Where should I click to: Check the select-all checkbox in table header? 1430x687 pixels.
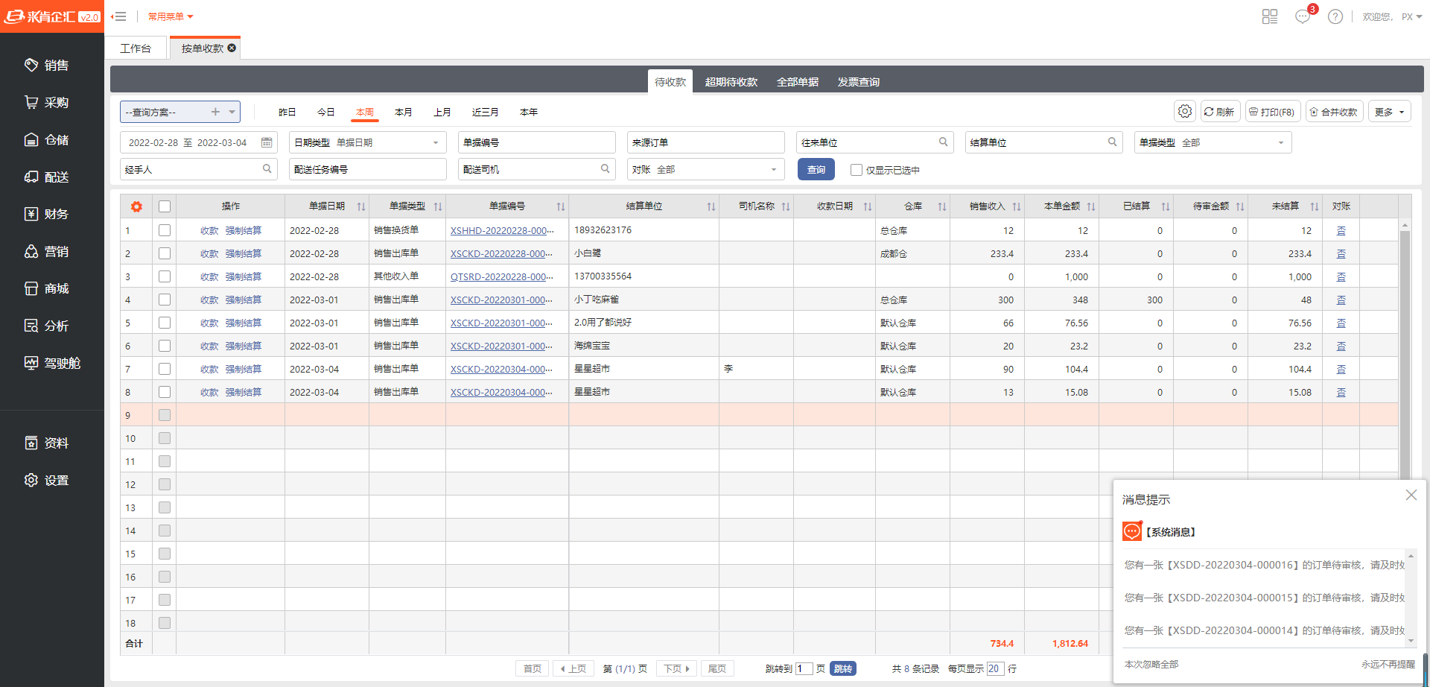point(165,206)
